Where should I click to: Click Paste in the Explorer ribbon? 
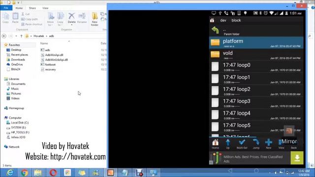(x=15, y=18)
